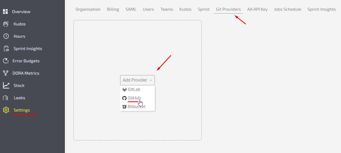Click the Kudos clapping hands icon
This screenshot has width=341, height=153.
(6, 24)
